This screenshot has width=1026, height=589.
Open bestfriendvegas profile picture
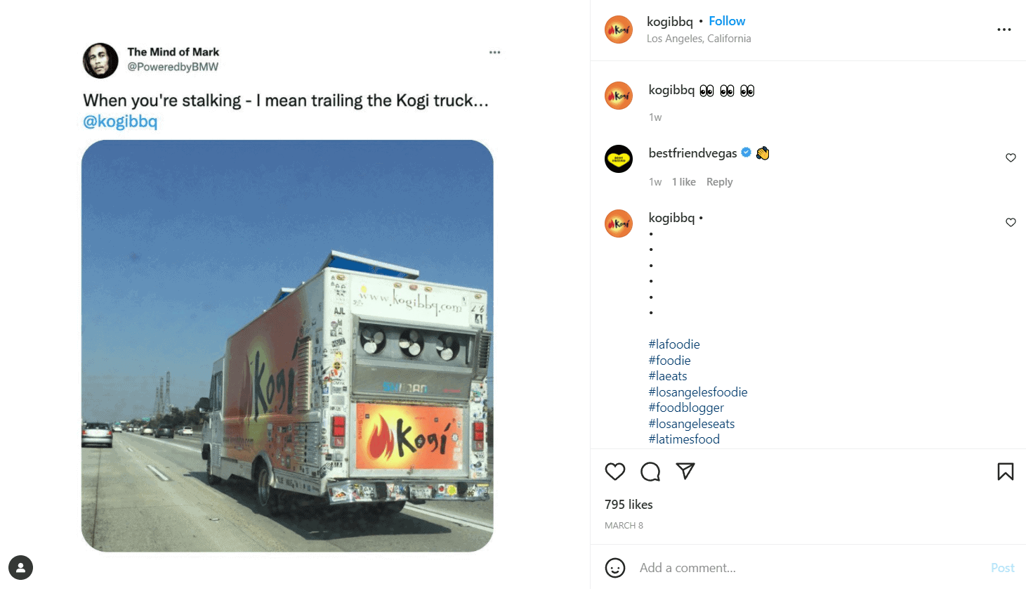(619, 159)
